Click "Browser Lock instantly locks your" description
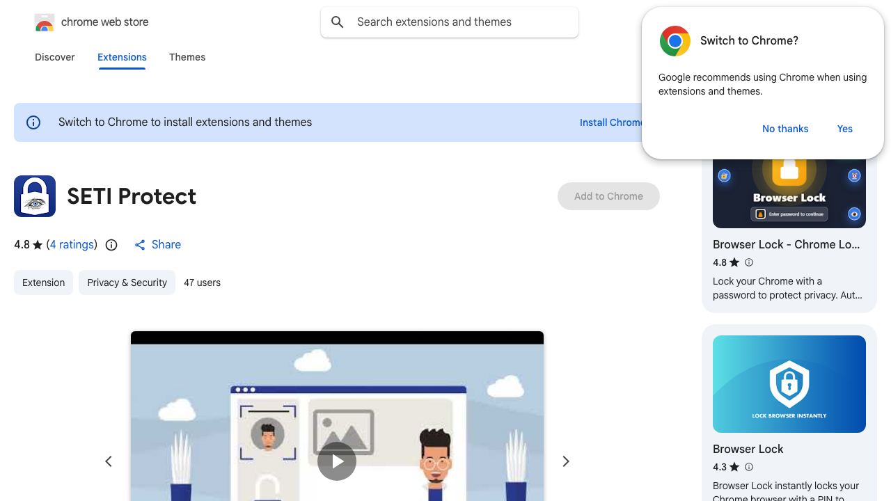 click(x=786, y=492)
